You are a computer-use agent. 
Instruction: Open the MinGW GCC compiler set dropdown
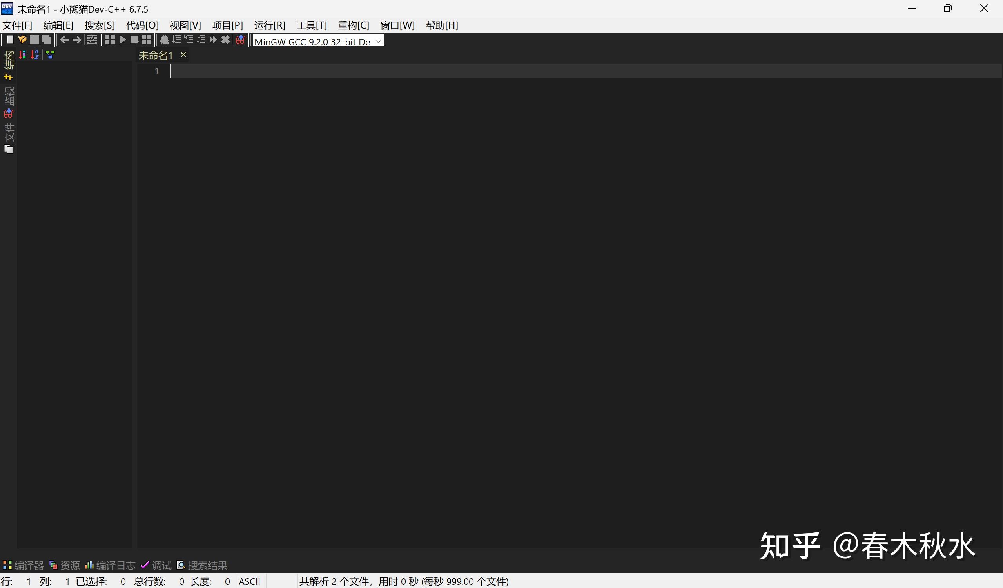378,41
